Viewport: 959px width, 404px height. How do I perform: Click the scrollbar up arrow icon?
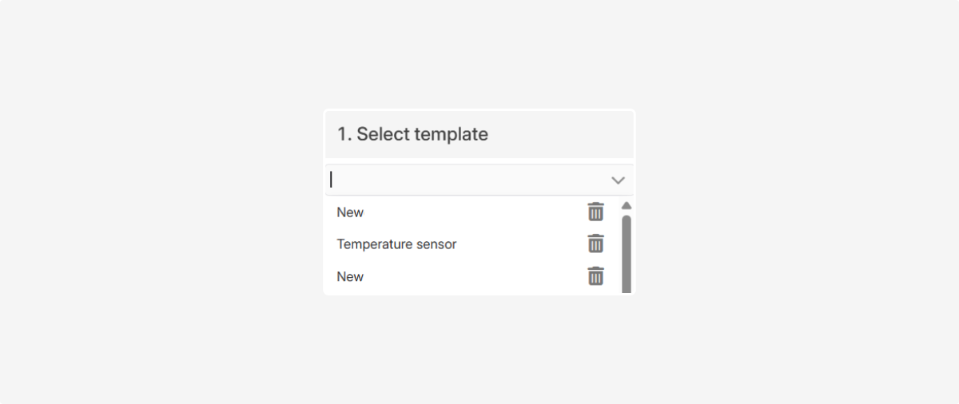click(x=627, y=205)
